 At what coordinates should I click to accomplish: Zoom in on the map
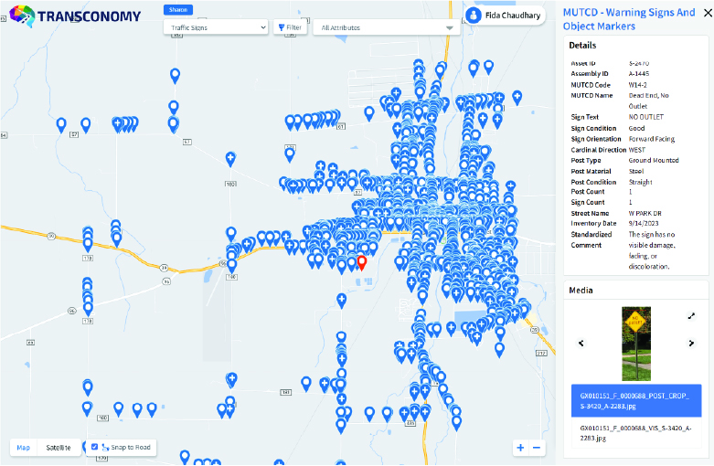[520, 448]
